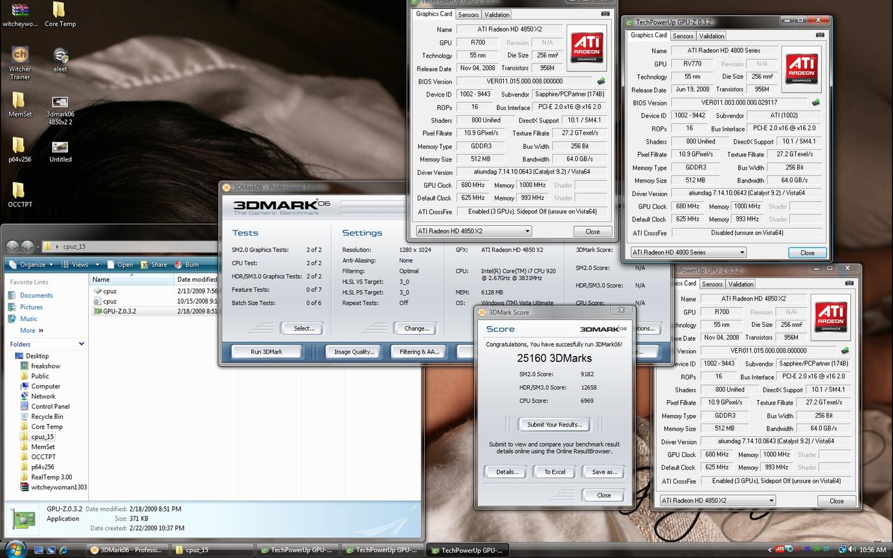Switch to 3DMark06 Professional taskbar button
The width and height of the screenshot is (893, 558).
coord(128,550)
